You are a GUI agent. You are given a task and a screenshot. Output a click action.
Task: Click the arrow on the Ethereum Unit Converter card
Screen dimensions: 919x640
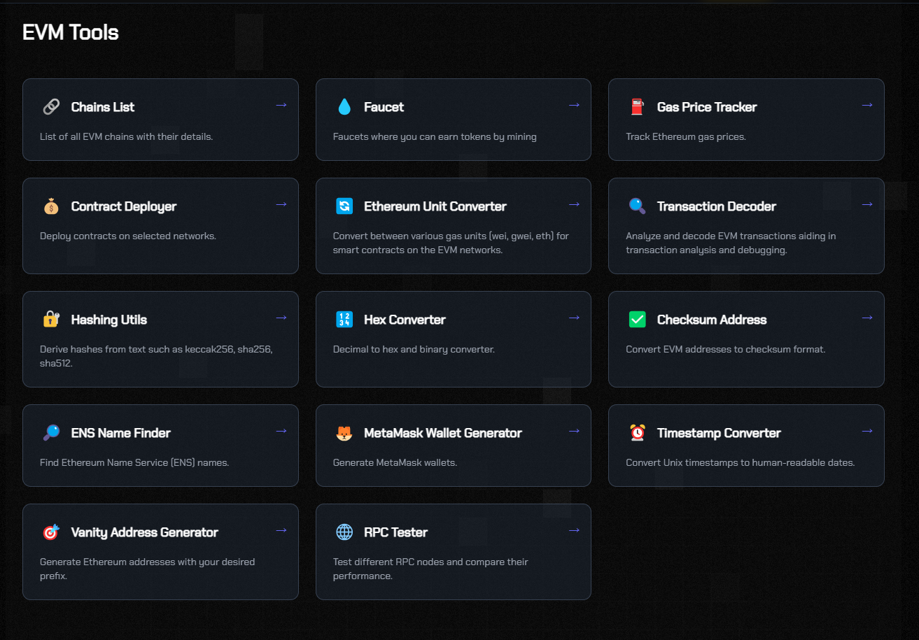click(x=574, y=204)
